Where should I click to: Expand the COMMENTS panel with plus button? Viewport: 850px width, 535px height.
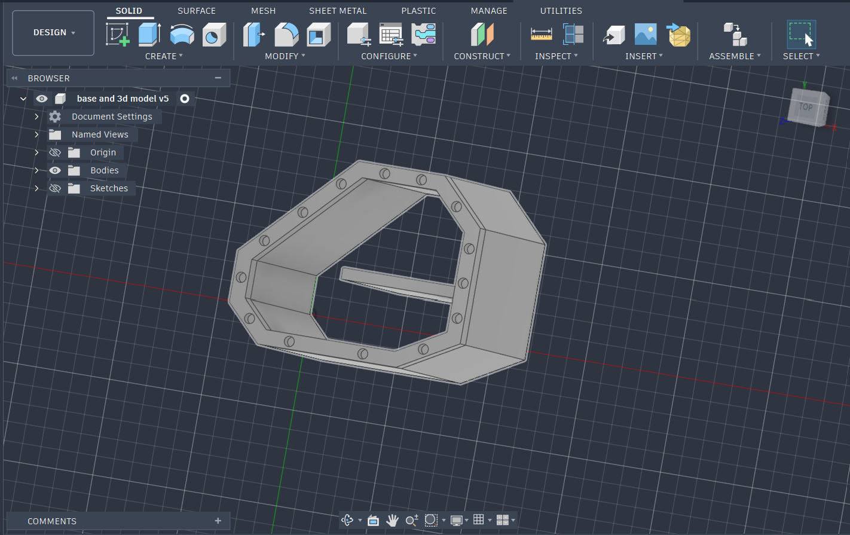(218, 521)
